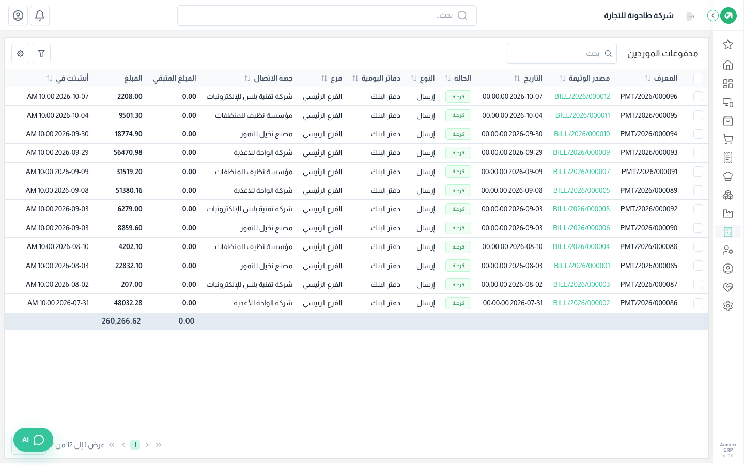
Task: Jump to first page with double chevron
Action: (112, 445)
